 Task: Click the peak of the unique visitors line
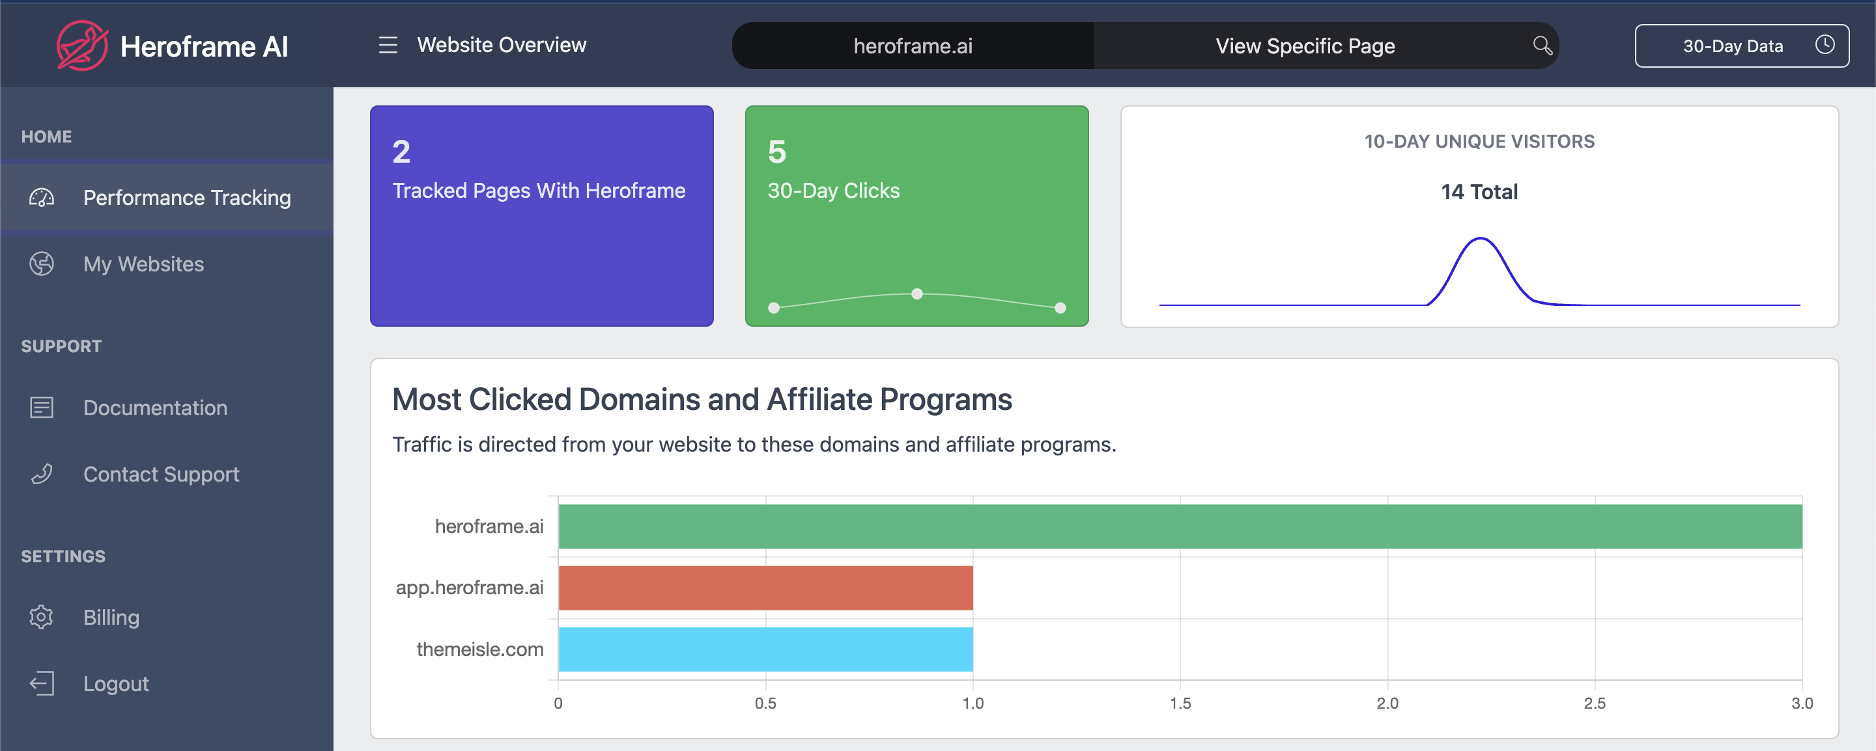tap(1480, 239)
